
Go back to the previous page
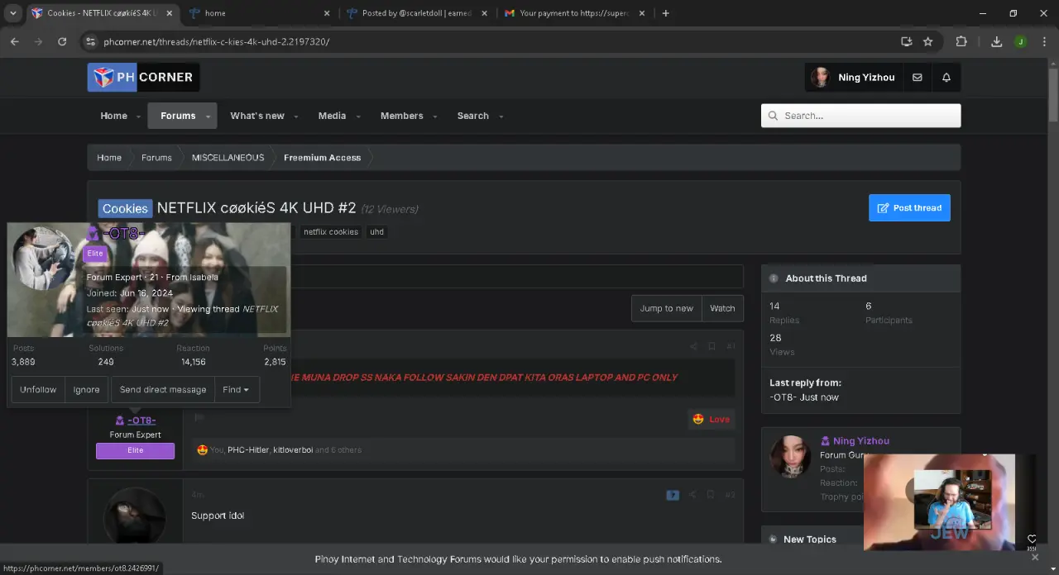click(14, 41)
